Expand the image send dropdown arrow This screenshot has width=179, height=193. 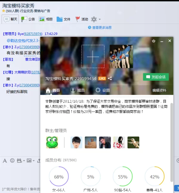pyautogui.click(x=33, y=161)
